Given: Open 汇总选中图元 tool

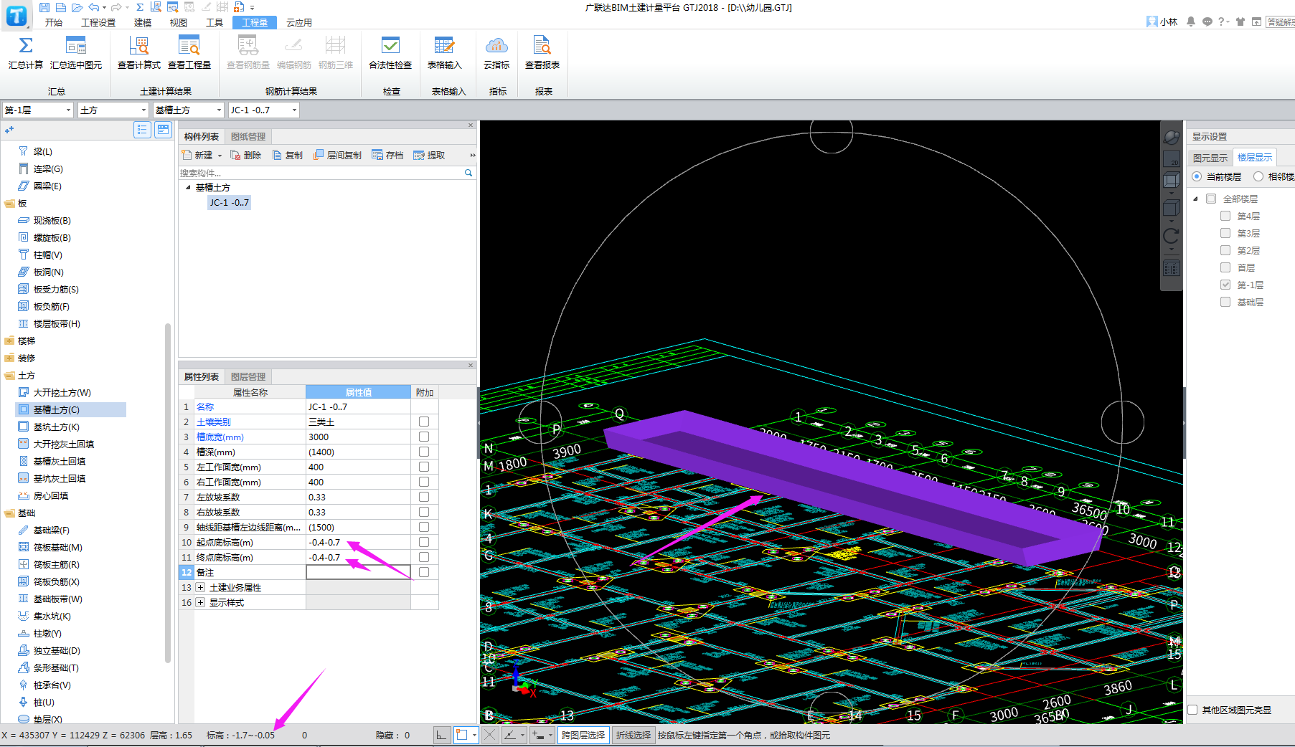Looking at the screenshot, I should (76, 53).
